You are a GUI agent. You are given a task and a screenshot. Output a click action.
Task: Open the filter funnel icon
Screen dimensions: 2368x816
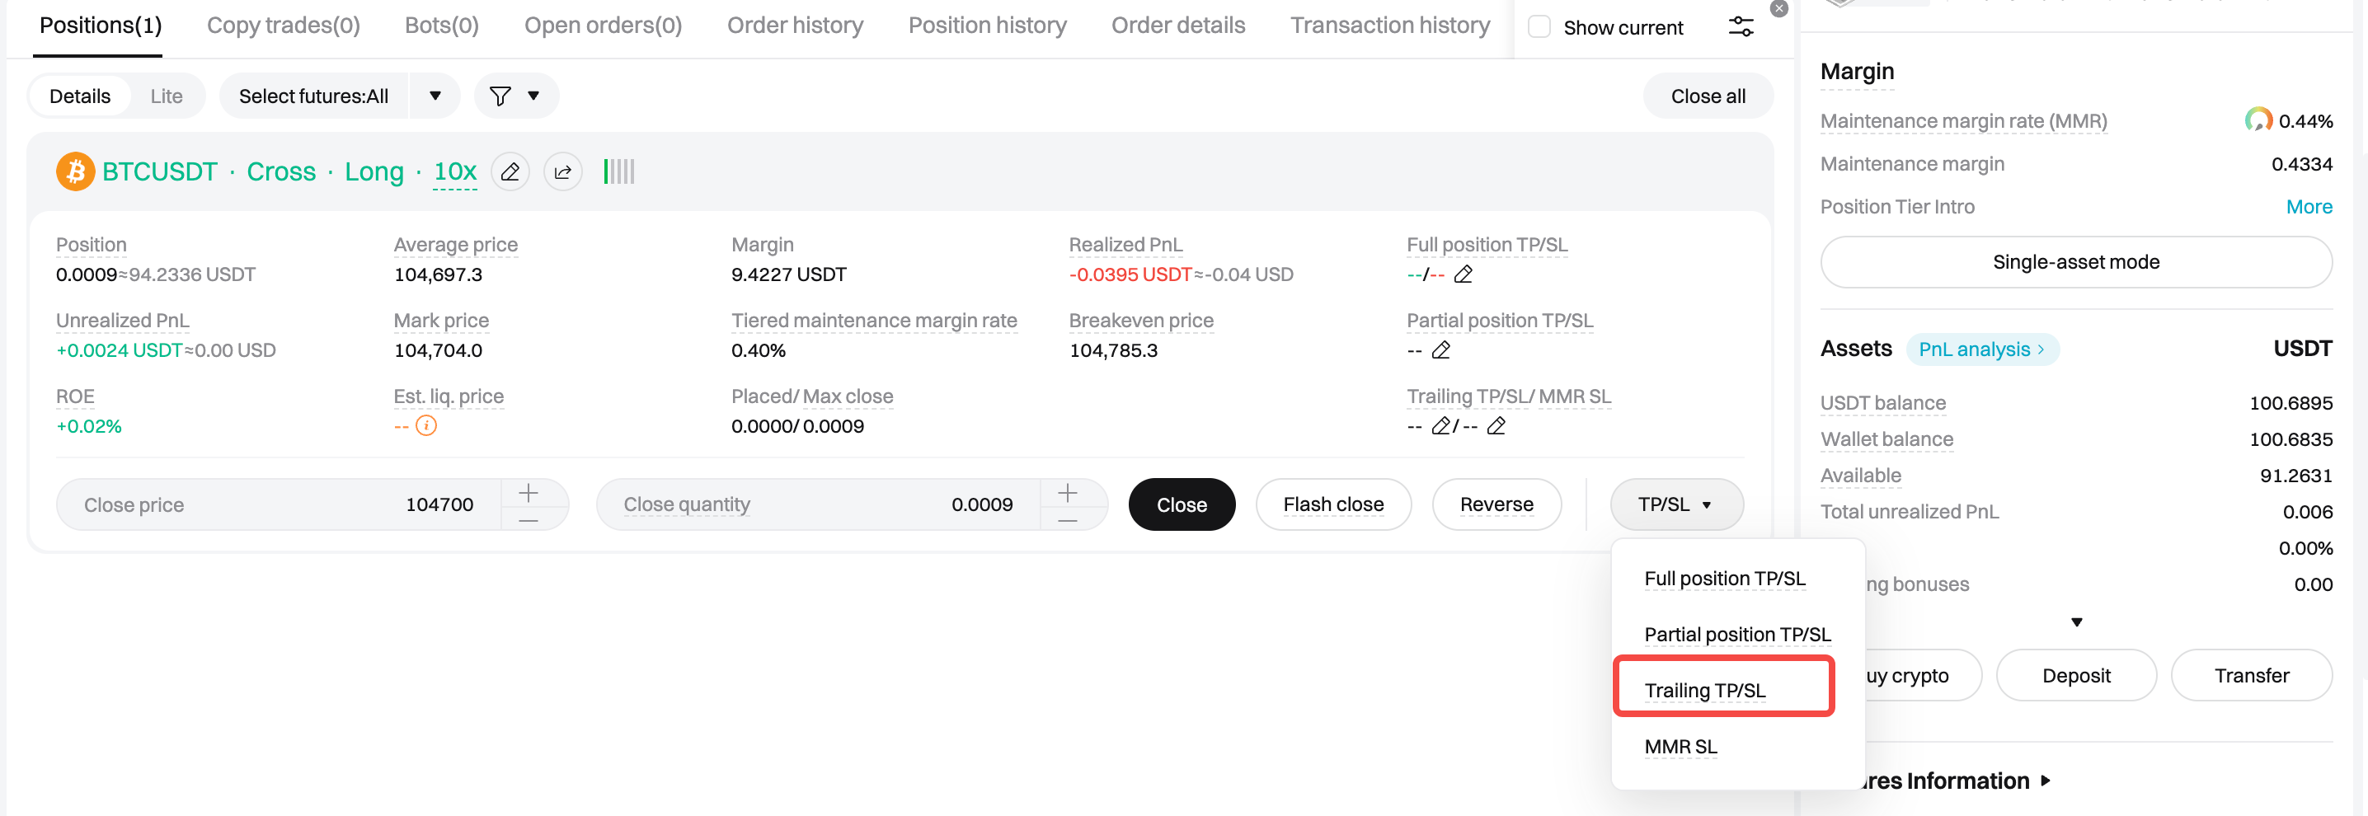click(500, 96)
